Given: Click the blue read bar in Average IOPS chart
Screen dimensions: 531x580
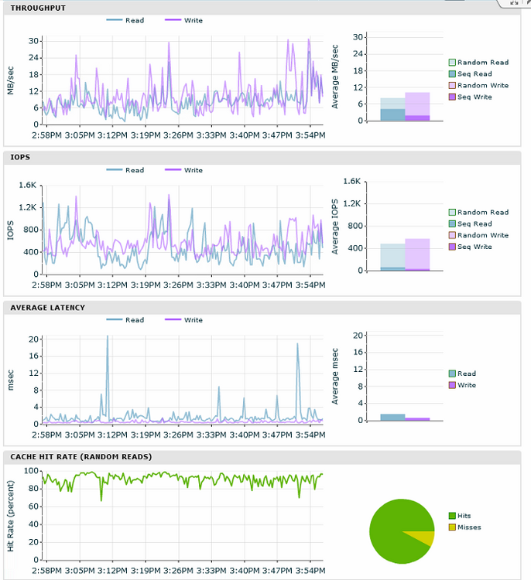Looking at the screenshot, I should (393, 257).
